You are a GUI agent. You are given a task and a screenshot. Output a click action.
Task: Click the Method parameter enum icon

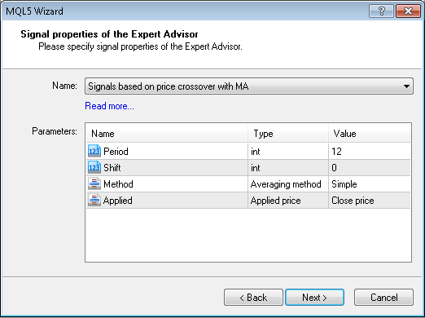94,183
